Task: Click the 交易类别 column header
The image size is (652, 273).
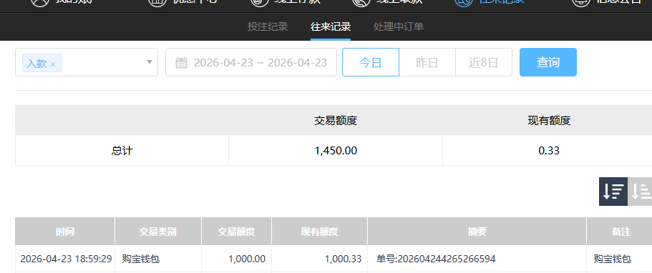Action: pyautogui.click(x=158, y=232)
